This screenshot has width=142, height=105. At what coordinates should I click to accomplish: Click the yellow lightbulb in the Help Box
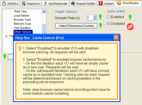[x=20, y=48]
